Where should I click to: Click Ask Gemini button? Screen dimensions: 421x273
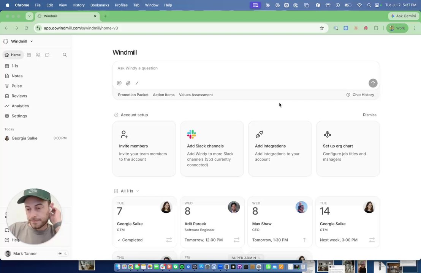point(404,16)
